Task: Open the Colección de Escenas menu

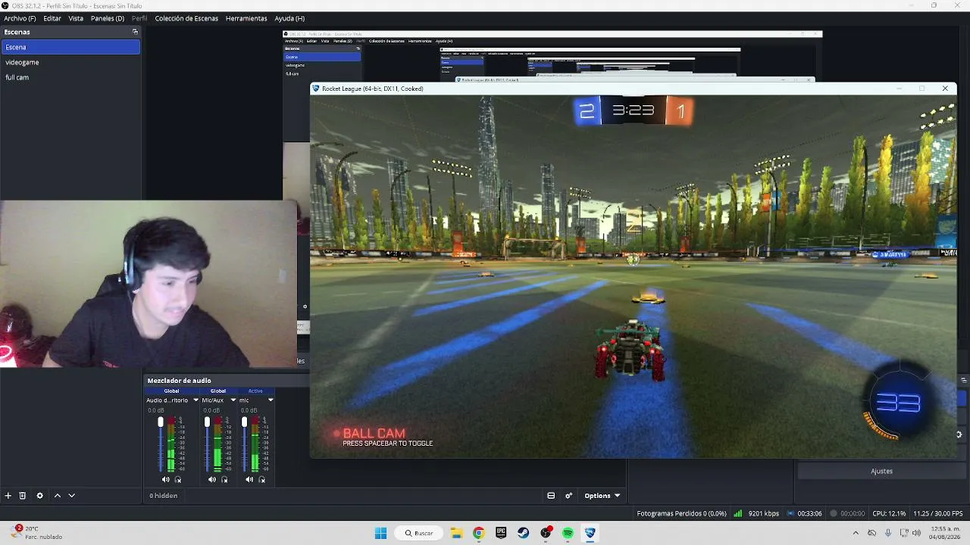Action: click(x=186, y=18)
